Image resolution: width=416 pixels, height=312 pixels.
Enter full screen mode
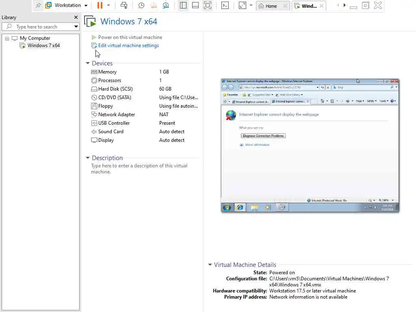coord(208,5)
